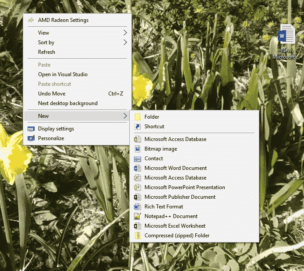
Task: Click Access Database icon directly below Shortcut separator
Action: 138,139
